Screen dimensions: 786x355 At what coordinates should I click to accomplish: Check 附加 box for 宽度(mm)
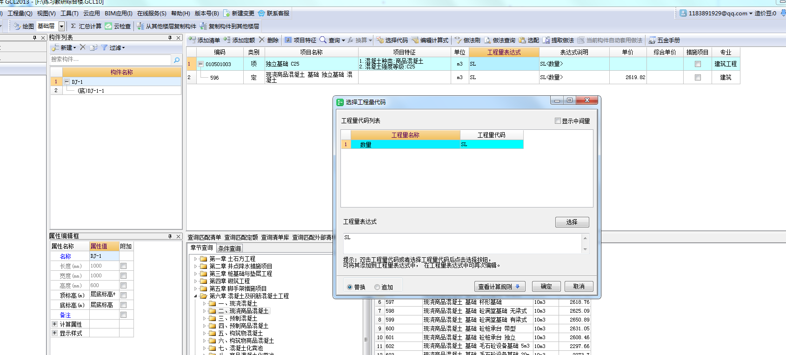124,276
